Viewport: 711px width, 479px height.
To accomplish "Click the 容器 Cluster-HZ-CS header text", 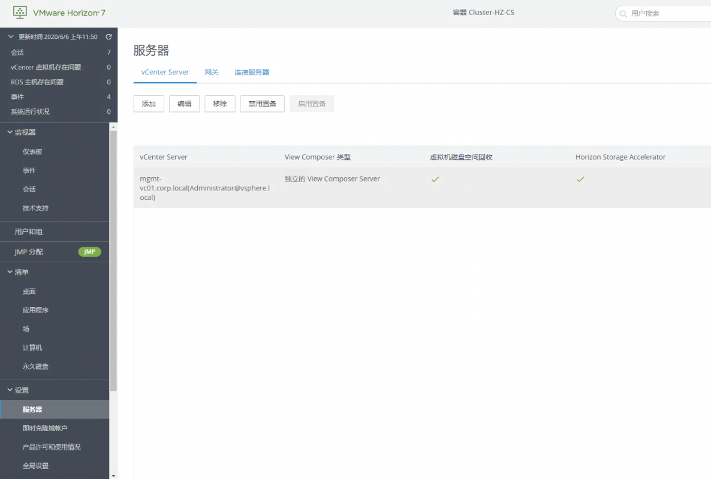I will tap(483, 13).
